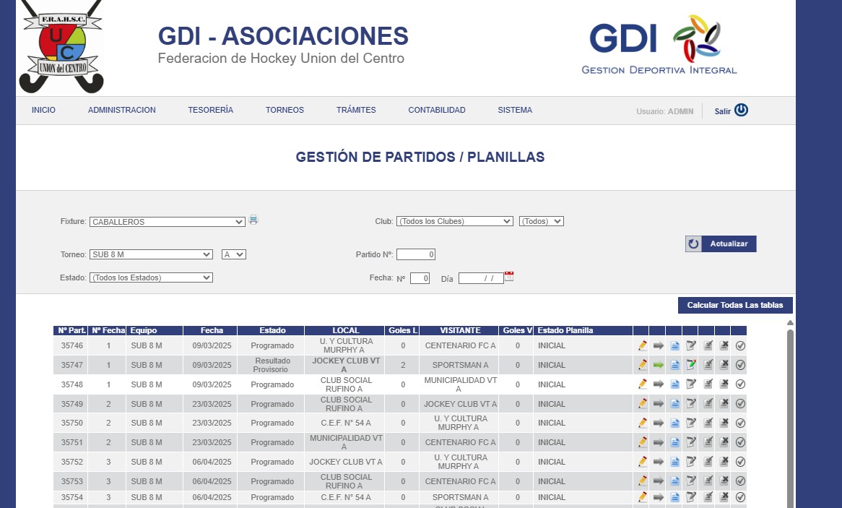The width and height of the screenshot is (842, 508).
Task: Click Calcular Todas Las tablas button
Action: point(735,306)
